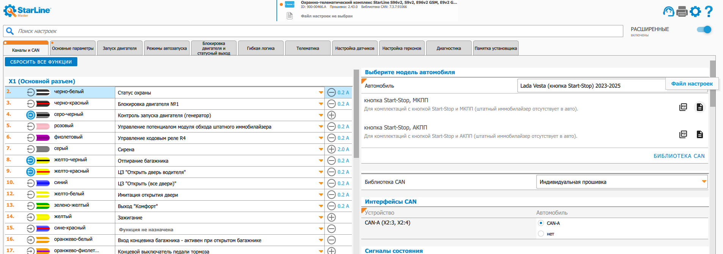Screen dimensions: 723x254
Task: Open help with the question mark icon
Action: pyautogui.click(x=708, y=11)
